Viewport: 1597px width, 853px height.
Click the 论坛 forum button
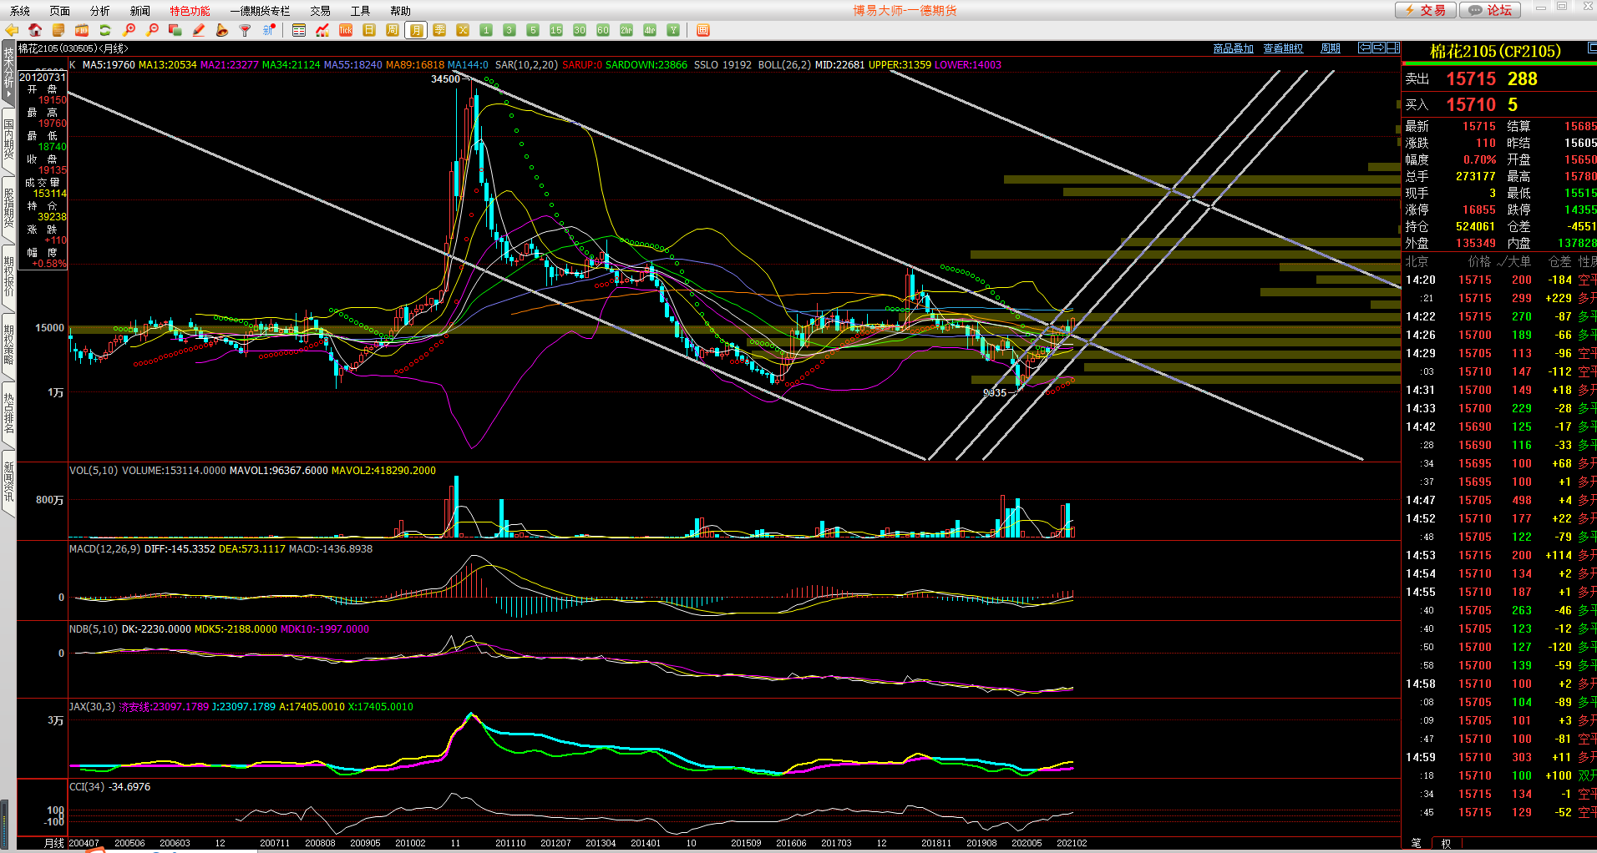click(1491, 10)
